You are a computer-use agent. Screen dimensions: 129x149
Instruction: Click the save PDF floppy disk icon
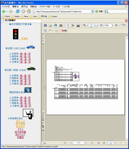pyautogui.click(x=45, y=26)
